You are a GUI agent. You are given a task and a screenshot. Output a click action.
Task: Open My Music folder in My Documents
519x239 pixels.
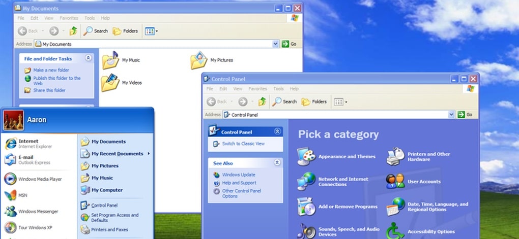(x=121, y=60)
